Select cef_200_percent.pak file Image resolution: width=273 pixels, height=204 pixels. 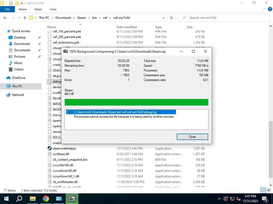[x=67, y=37]
